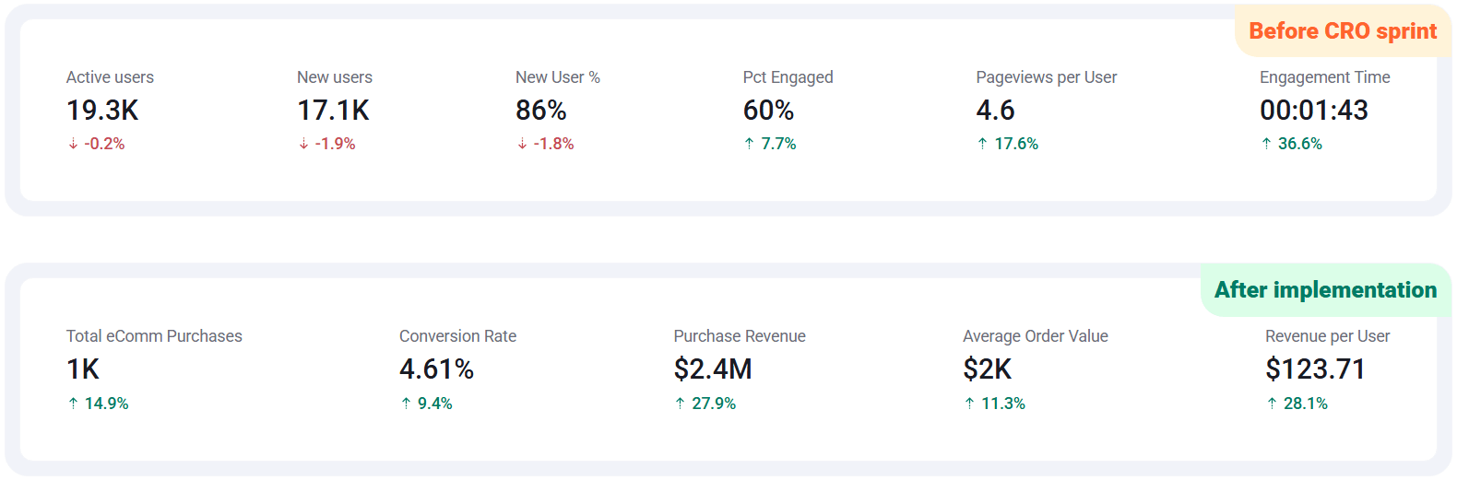
Task: Click the $2K order value
Action: pyautogui.click(x=988, y=369)
